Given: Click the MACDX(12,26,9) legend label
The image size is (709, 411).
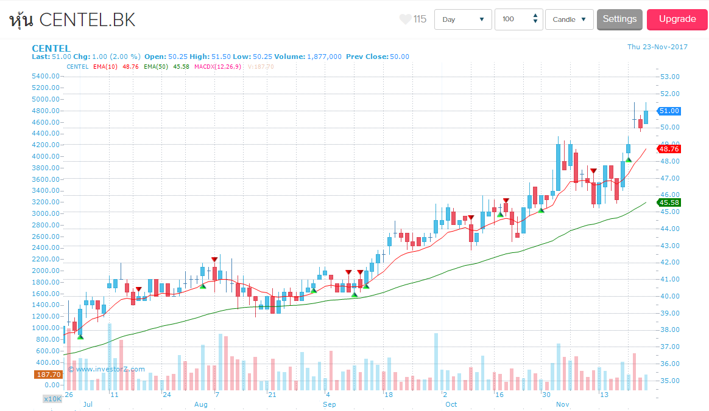Looking at the screenshot, I should (x=217, y=67).
